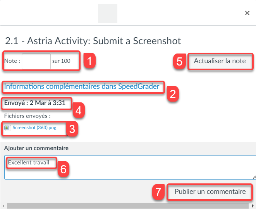This screenshot has width=256, height=209.
Task: Click the red number 3 callout badge
Action: [x=72, y=129]
